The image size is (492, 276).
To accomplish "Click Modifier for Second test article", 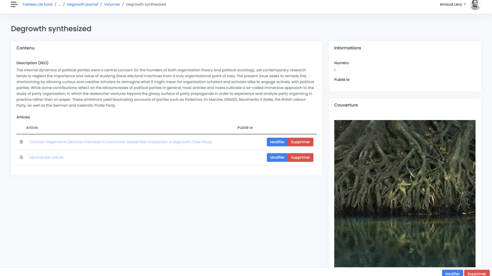I will 277,158.
